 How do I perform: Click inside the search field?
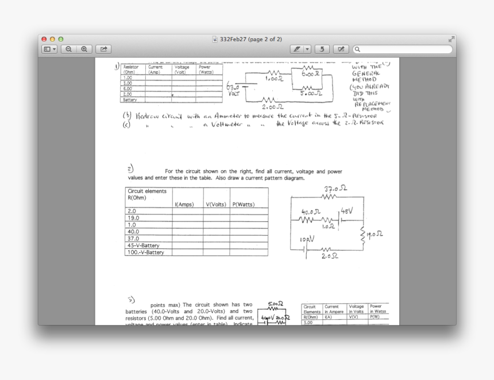pos(402,50)
